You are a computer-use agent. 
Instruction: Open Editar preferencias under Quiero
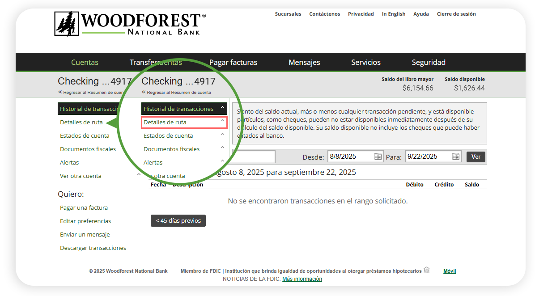(x=85, y=221)
